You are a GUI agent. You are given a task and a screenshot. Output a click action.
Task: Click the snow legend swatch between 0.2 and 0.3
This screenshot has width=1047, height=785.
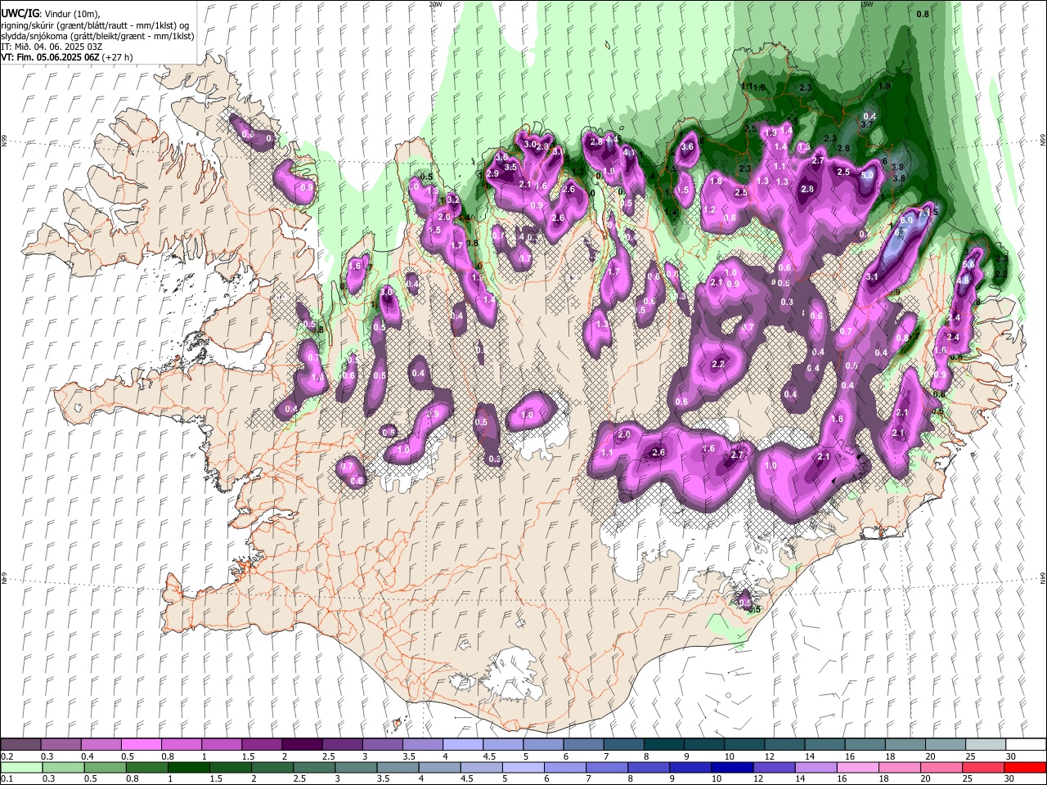(x=21, y=745)
